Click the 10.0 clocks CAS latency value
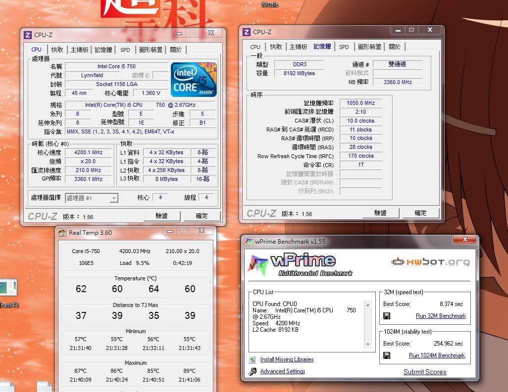Viewport: 508px width, 392px height. pyautogui.click(x=360, y=121)
